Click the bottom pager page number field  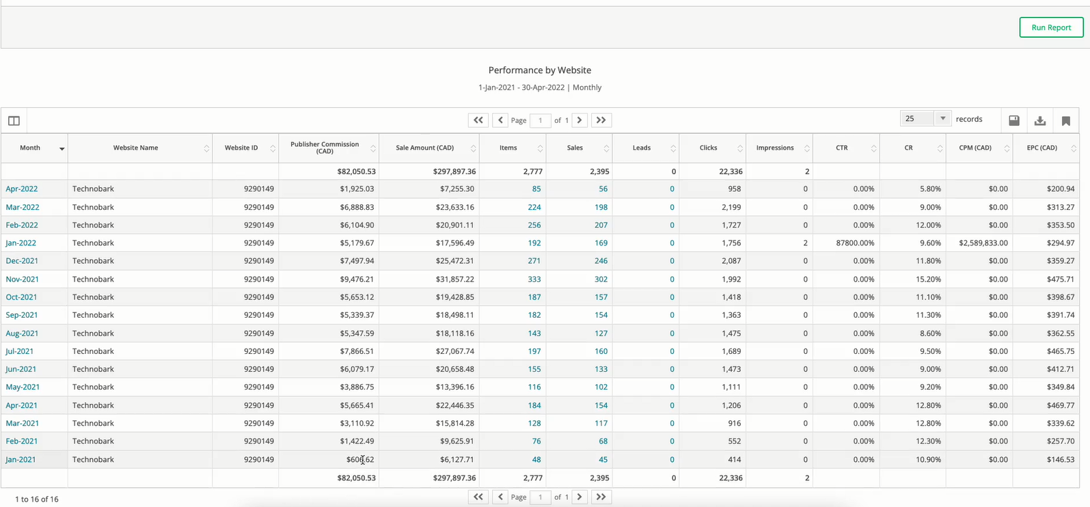coord(540,497)
